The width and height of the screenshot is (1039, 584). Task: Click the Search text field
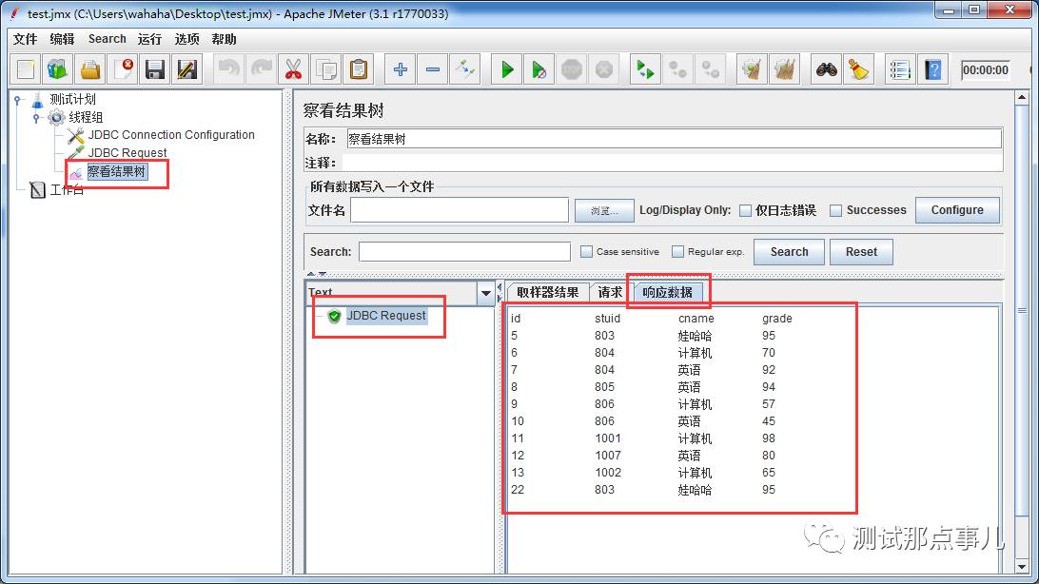464,252
